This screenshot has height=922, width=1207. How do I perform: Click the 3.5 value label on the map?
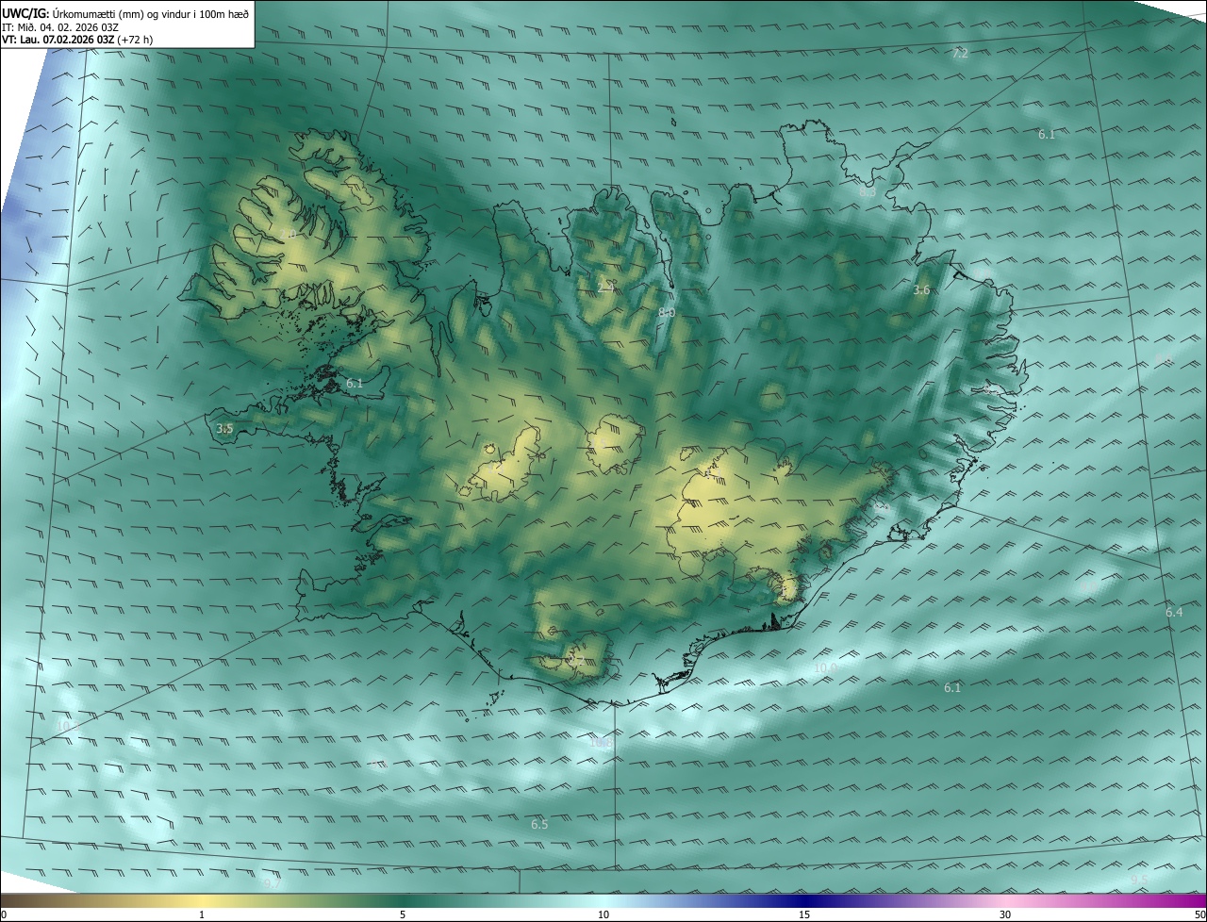224,429
